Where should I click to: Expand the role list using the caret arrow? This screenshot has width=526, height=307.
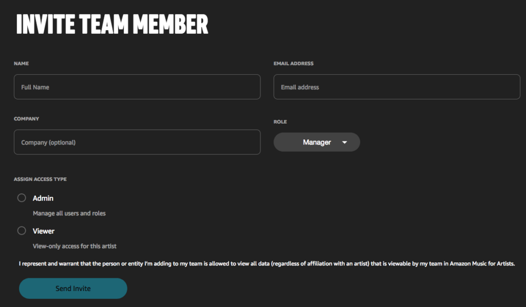click(x=345, y=142)
